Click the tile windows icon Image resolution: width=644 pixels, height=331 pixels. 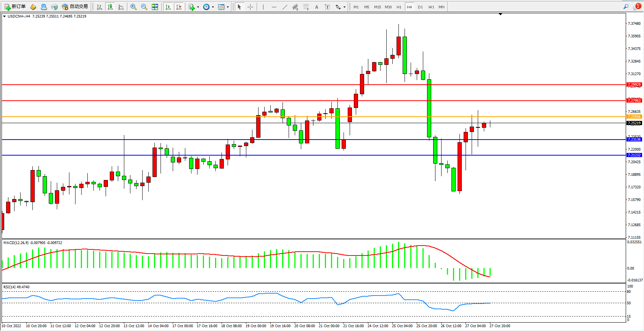[155, 7]
